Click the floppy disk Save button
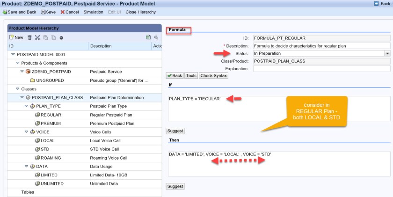 pyautogui.click(x=48, y=12)
